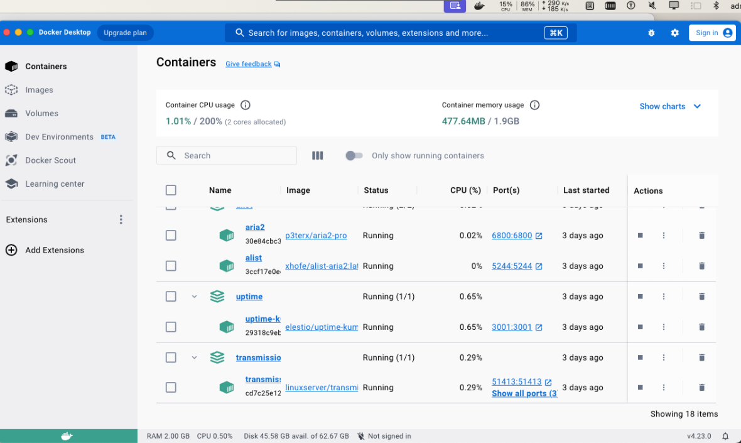Stop the aria2 container
Image resolution: width=741 pixels, height=443 pixels.
tap(640, 235)
